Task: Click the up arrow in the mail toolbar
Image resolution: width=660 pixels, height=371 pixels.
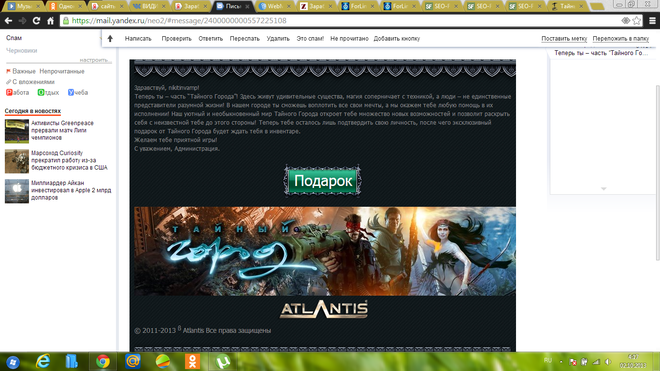Action: pos(110,39)
